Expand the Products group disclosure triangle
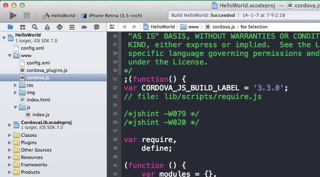 pyautogui.click(x=9, y=172)
